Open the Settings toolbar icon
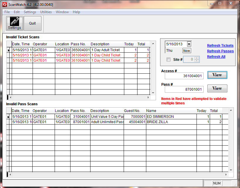 [14, 23]
